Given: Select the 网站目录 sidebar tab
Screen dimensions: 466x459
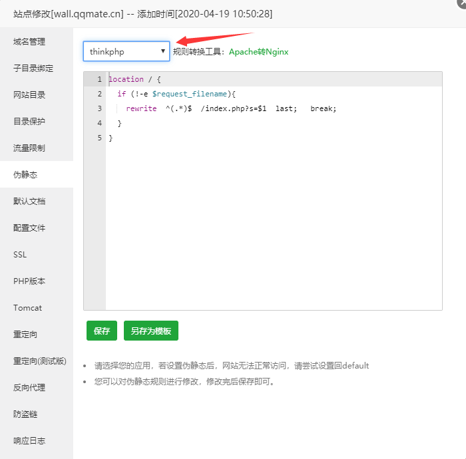Looking at the screenshot, I should pyautogui.click(x=30, y=94).
